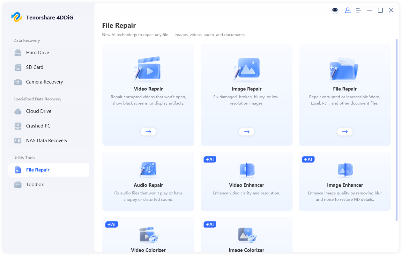The height and width of the screenshot is (255, 402).
Task: Open the user account icon
Action: coord(348,10)
